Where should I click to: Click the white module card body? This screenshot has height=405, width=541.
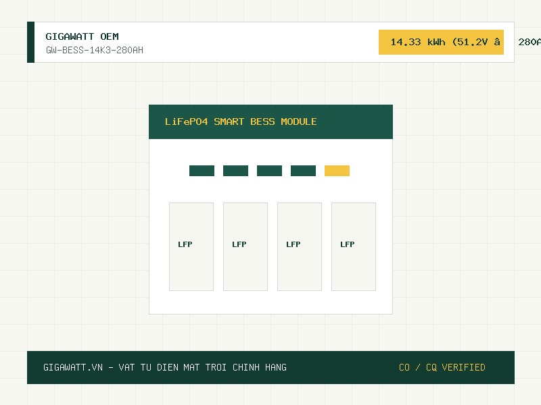(271, 226)
